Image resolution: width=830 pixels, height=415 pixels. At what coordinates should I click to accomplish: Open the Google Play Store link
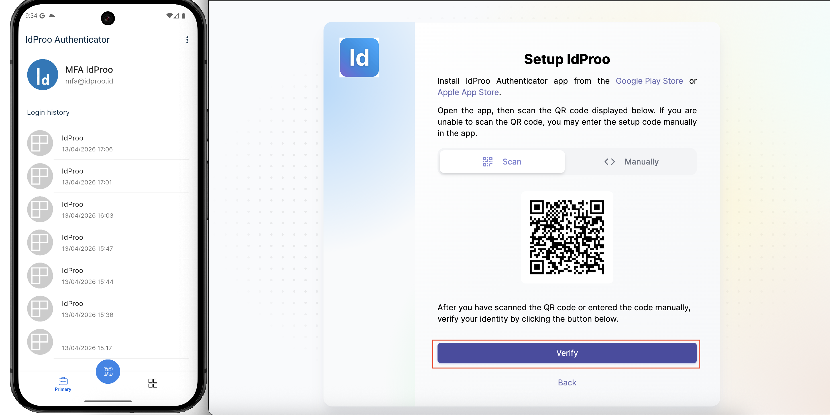[649, 81]
